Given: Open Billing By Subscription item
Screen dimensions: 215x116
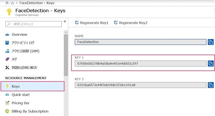Looking at the screenshot, I should coord(30,111).
